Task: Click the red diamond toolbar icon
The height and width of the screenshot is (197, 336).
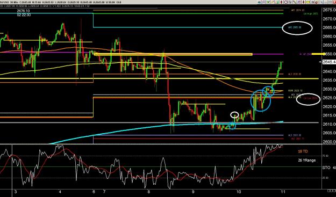Action: [281, 2]
